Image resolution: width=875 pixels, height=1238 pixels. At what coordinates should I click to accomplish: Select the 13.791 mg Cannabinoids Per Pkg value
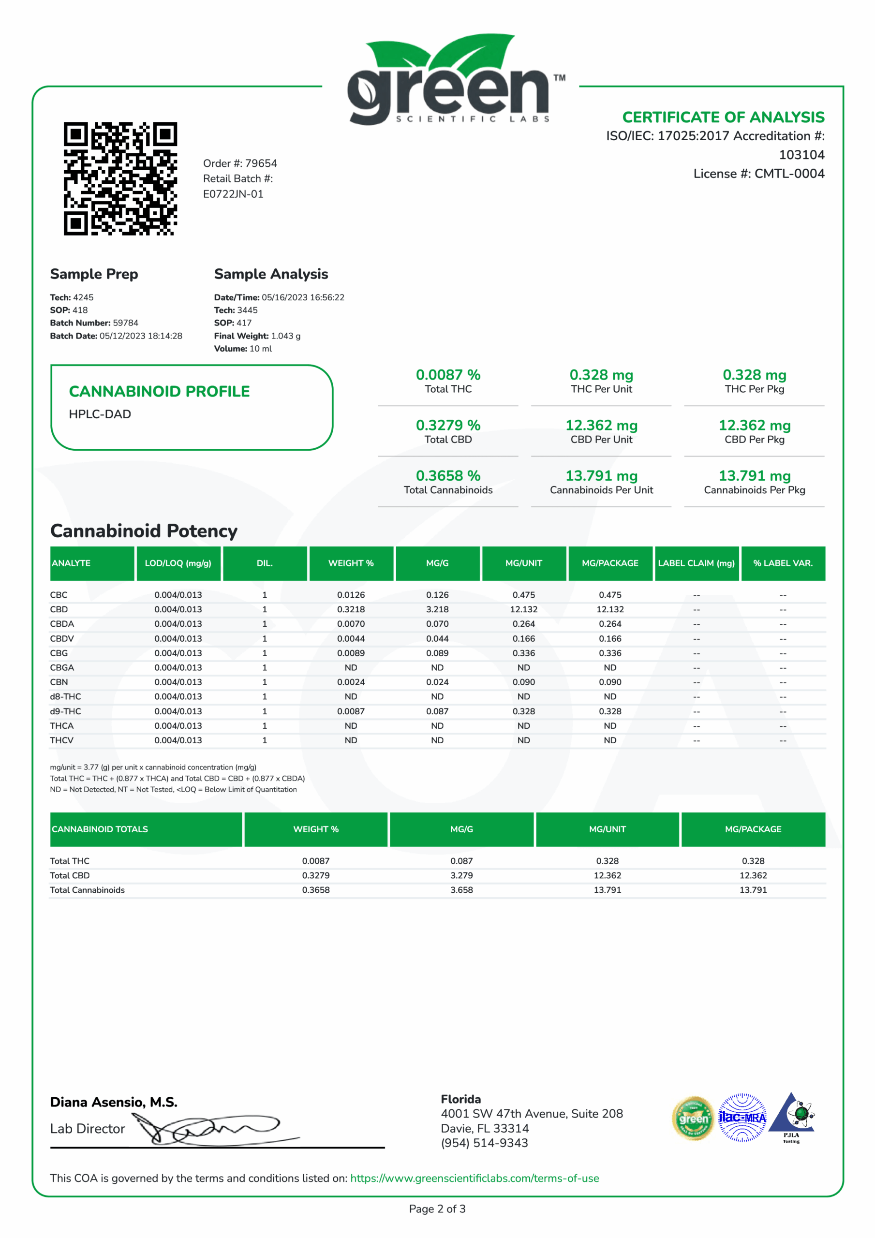pyautogui.click(x=754, y=476)
